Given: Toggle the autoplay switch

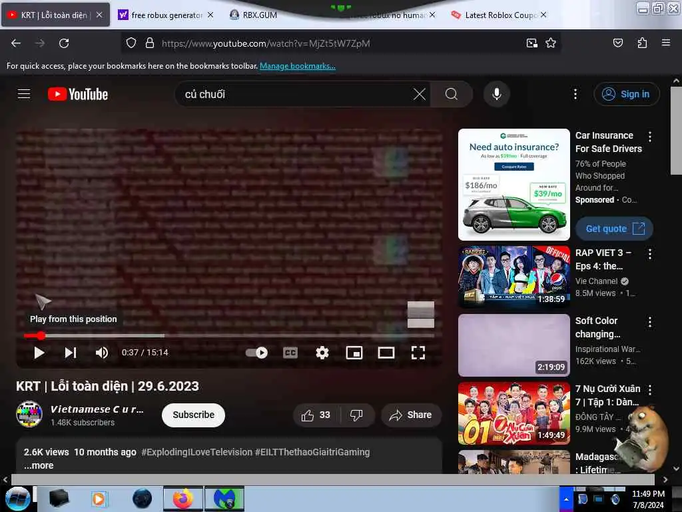Looking at the screenshot, I should pyautogui.click(x=256, y=353).
